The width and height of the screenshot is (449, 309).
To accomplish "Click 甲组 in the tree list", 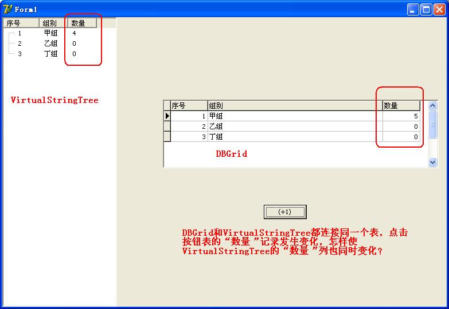I will click(x=50, y=33).
